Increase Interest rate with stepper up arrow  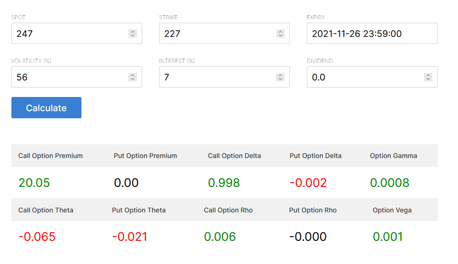[x=280, y=75]
